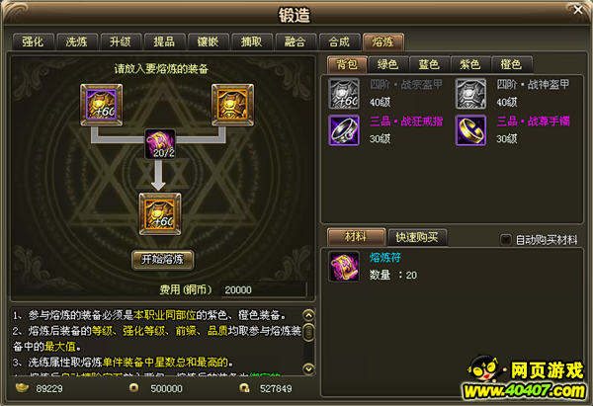Click scroll down arrow in rules text
The height and width of the screenshot is (406, 593).
point(309,368)
